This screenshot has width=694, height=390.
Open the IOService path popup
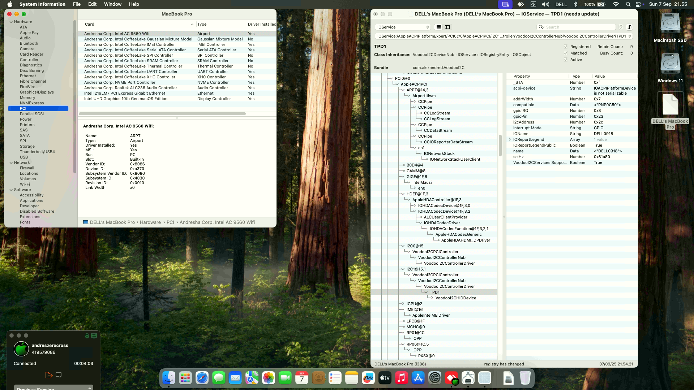[x=504, y=36]
